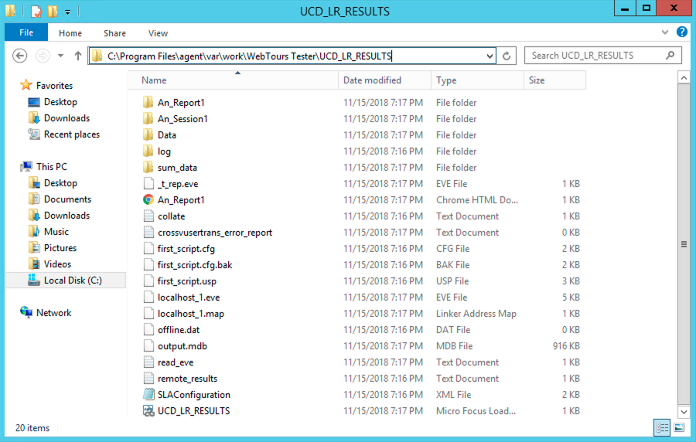Open the address bar history dropdown
This screenshot has height=442, width=696.
pos(490,56)
